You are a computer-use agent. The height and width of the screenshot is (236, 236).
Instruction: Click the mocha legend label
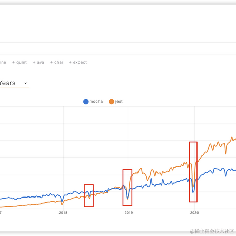pos(96,102)
